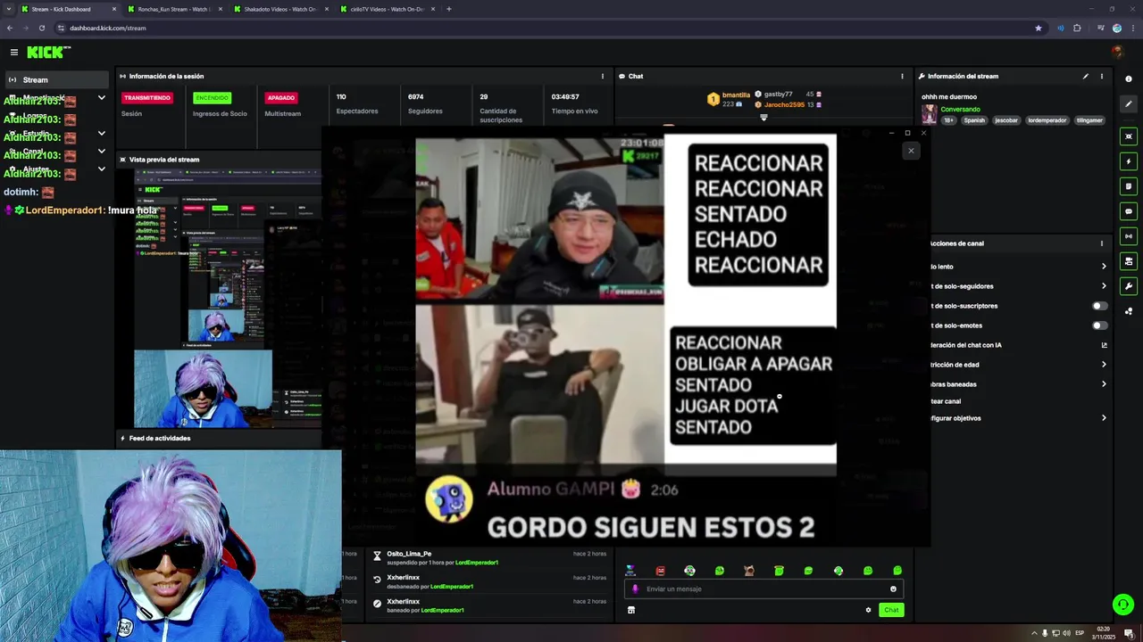Image resolution: width=1143 pixels, height=642 pixels.
Task: Reload the browser page
Action: [41, 28]
